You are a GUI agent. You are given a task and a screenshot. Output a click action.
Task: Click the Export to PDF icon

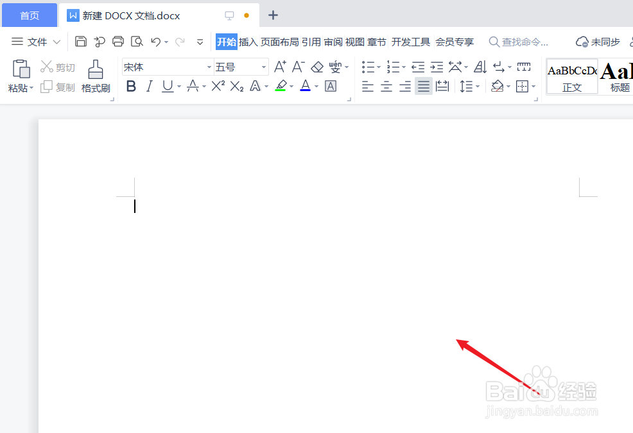[100, 42]
